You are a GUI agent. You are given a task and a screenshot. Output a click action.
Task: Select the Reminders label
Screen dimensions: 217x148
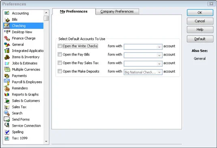pos(20,88)
